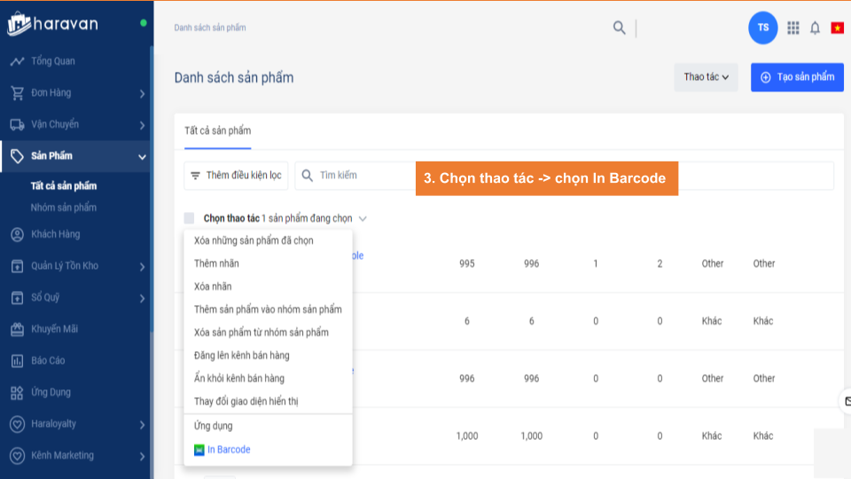The width and height of the screenshot is (851, 479).
Task: Select In Barcode from the menu
Action: (228, 450)
